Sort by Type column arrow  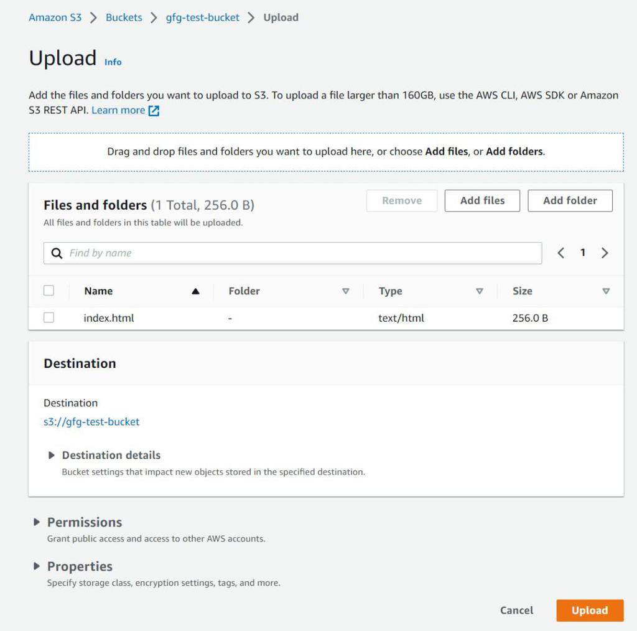(x=480, y=291)
